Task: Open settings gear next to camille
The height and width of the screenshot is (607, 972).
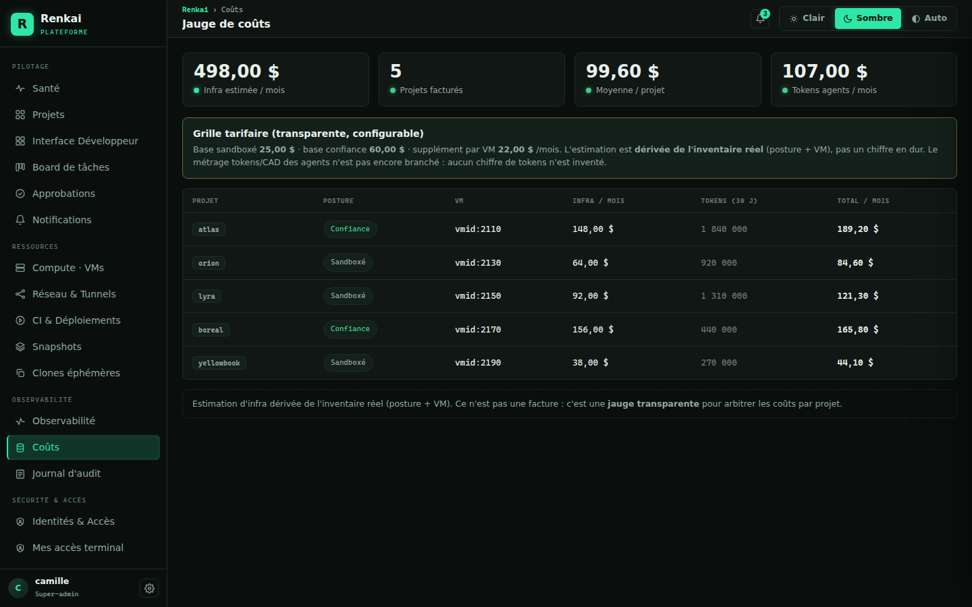Action: [149, 588]
